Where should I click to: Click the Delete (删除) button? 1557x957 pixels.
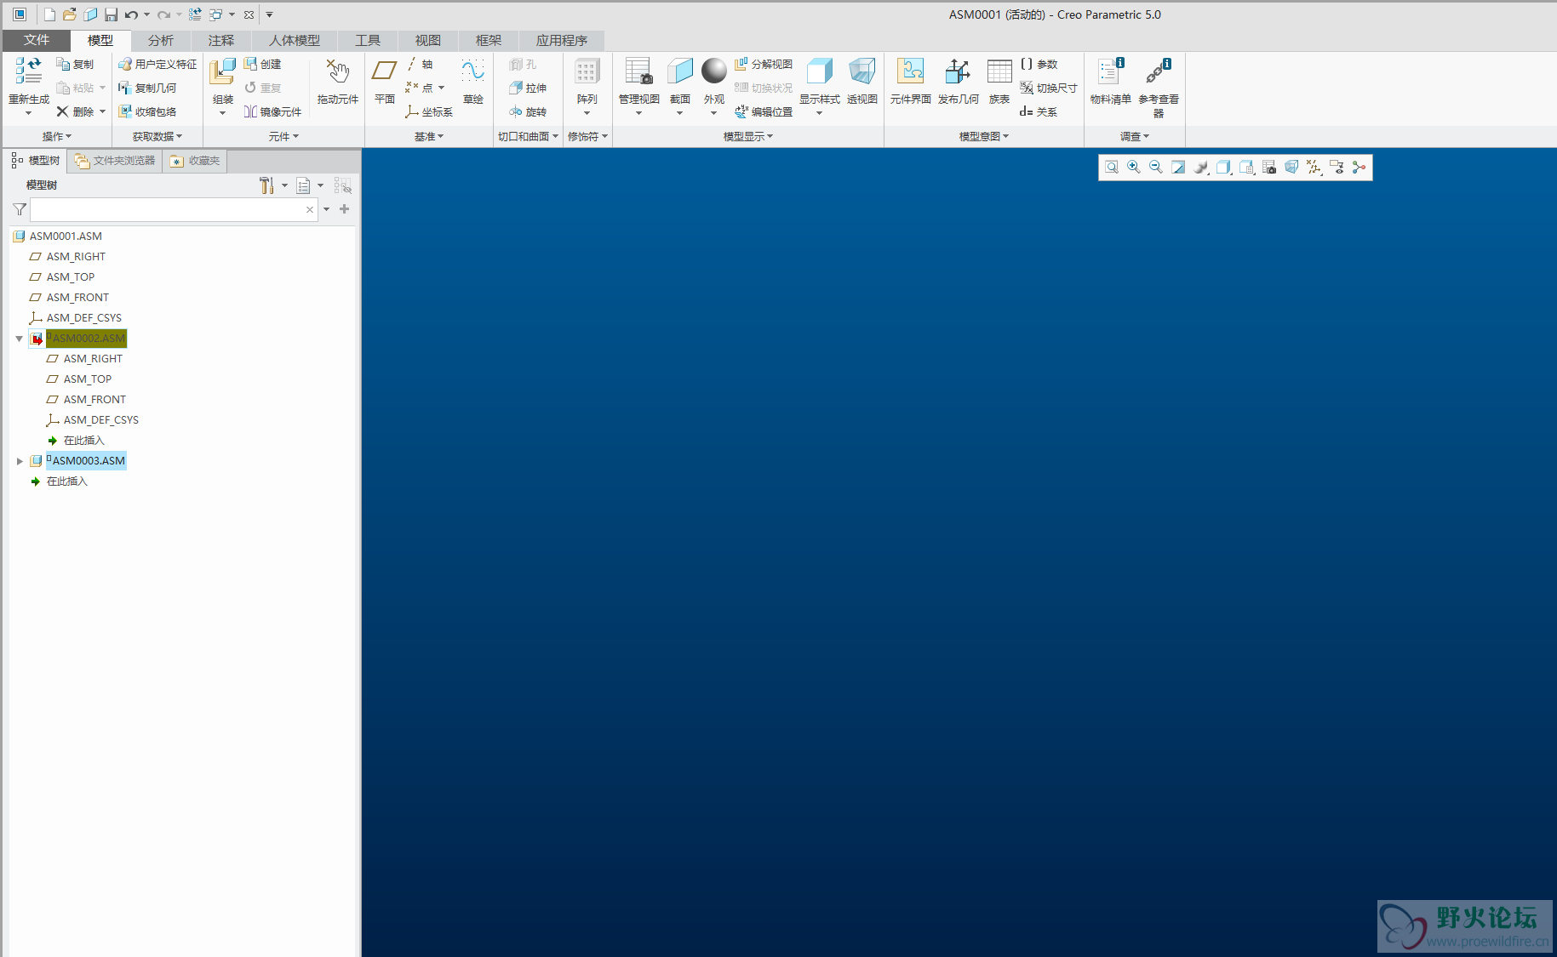point(75,111)
